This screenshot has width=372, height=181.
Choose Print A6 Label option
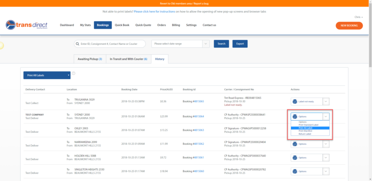(x=310, y=128)
